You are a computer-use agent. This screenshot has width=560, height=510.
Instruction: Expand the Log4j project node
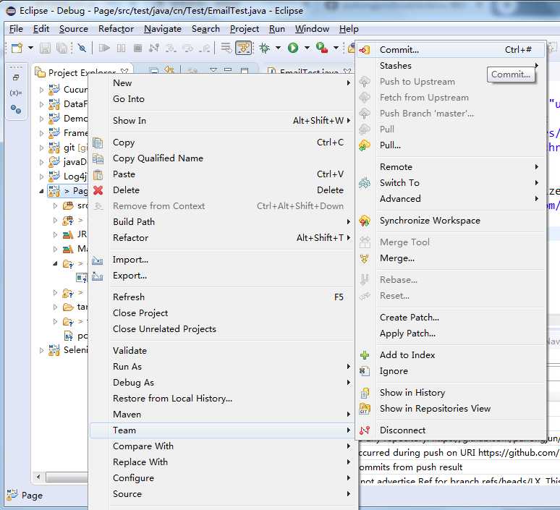coord(41,177)
